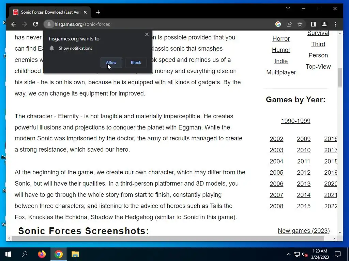This screenshot has width=349, height=261.
Task: Open the New games (2023) link
Action: (304, 231)
